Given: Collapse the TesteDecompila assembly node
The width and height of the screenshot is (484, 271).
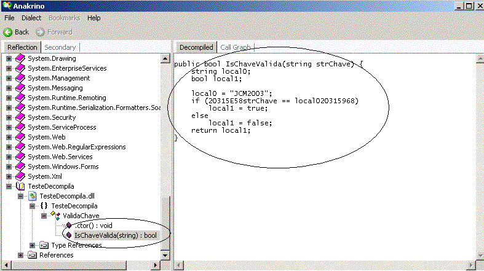Looking at the screenshot, I should [9, 186].
